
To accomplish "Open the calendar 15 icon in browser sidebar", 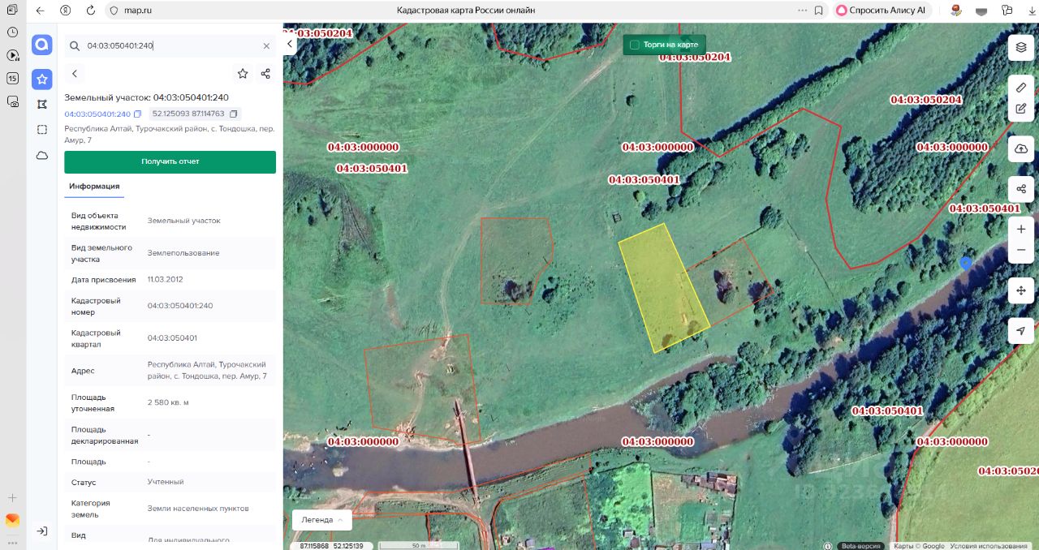I will tap(12, 79).
